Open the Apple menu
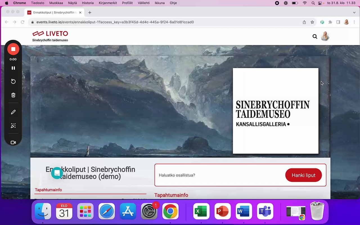This screenshot has height=225, width=360. [6, 3]
